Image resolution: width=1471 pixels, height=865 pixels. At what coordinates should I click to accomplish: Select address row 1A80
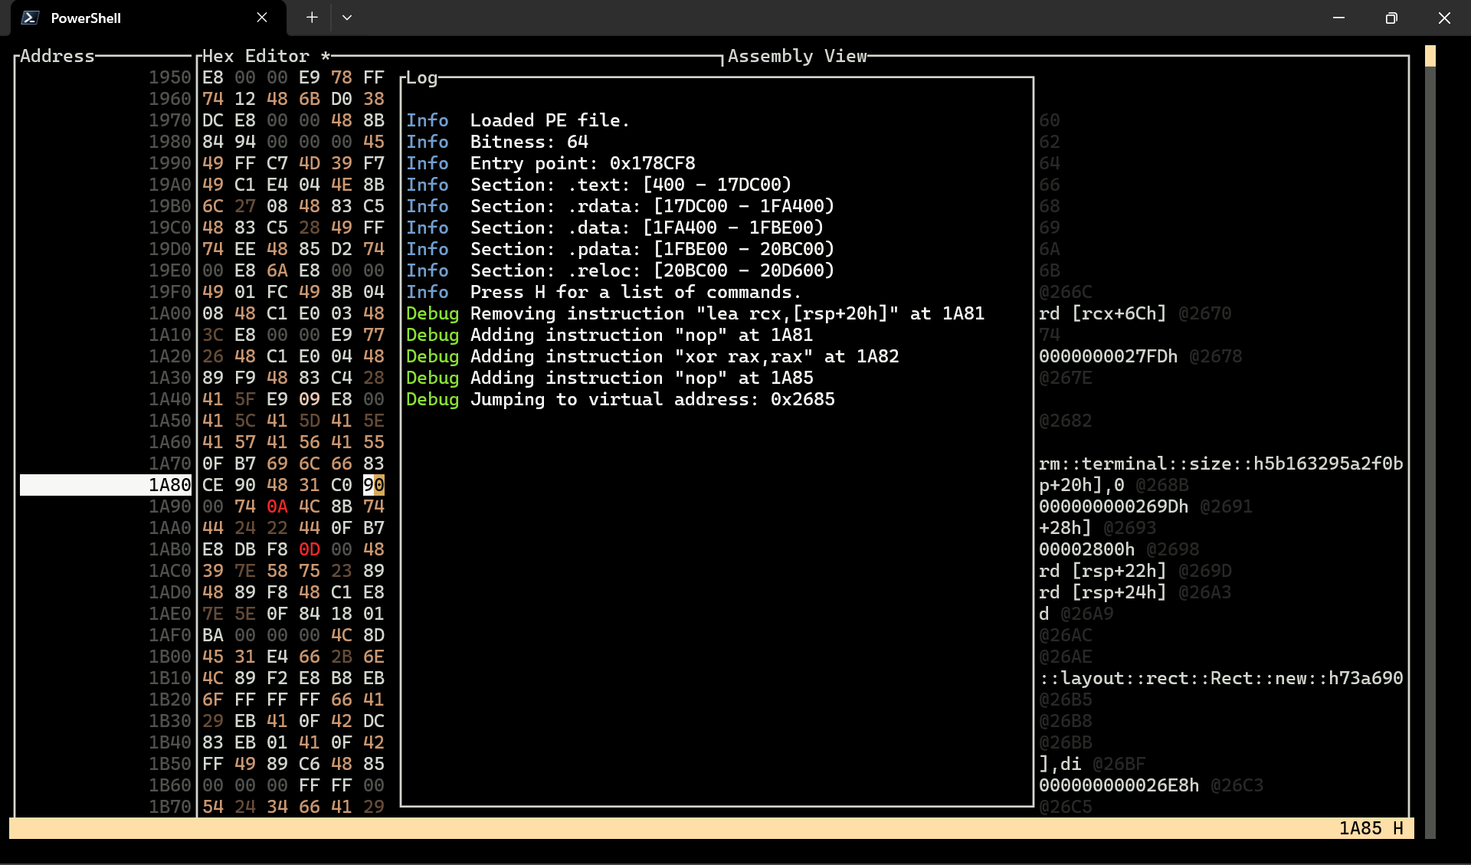point(106,485)
